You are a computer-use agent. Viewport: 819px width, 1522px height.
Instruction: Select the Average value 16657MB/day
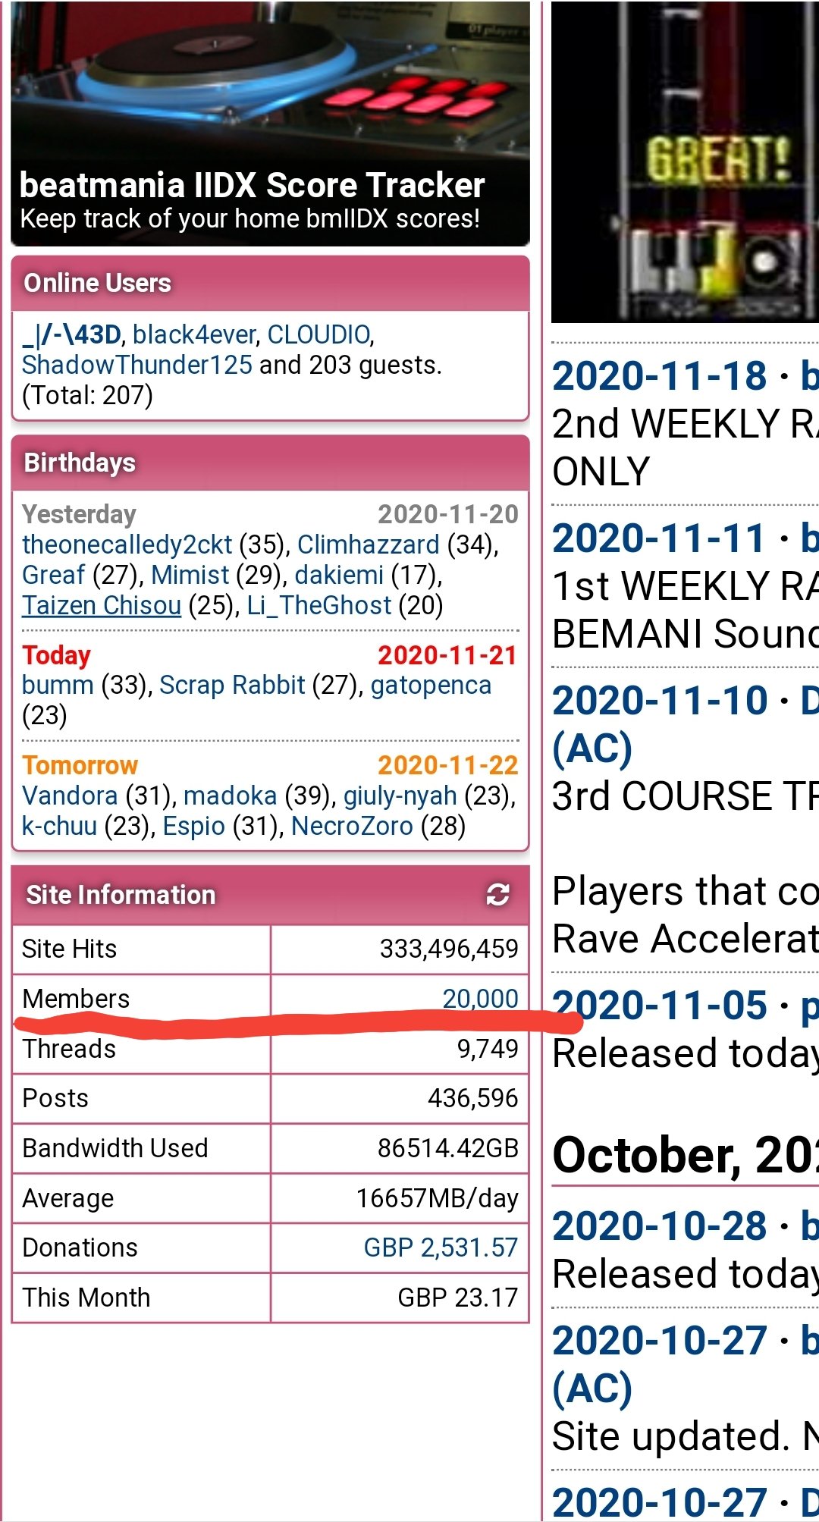[438, 1198]
